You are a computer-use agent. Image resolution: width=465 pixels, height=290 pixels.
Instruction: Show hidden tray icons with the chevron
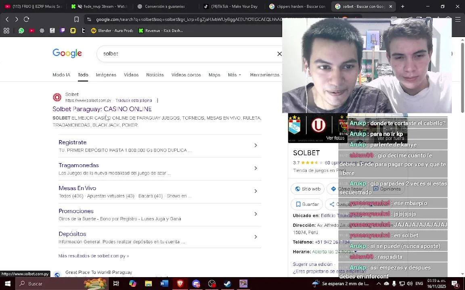tap(378, 284)
